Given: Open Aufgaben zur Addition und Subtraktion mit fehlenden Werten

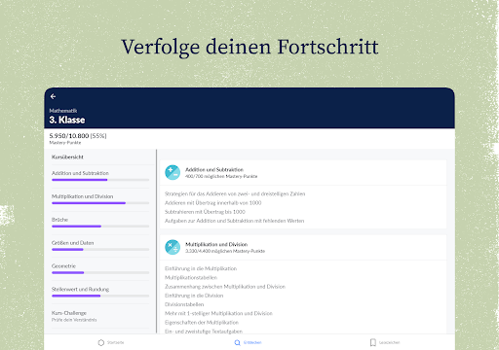Looking at the screenshot, I should point(235,221).
